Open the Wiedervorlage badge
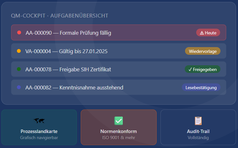The height and width of the screenshot is (148, 238). tap(203, 51)
